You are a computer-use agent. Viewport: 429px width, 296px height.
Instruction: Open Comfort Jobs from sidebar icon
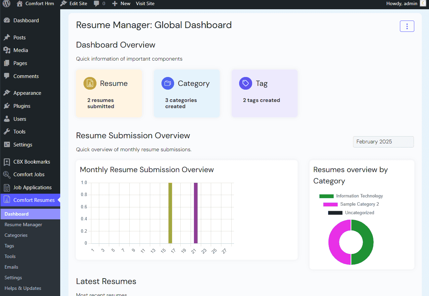[7, 175]
